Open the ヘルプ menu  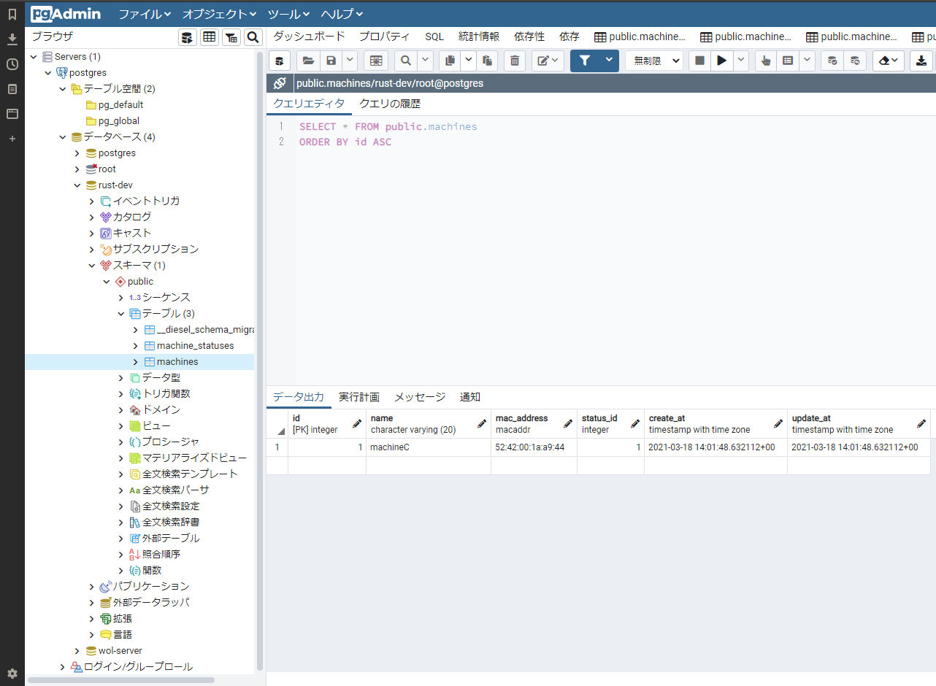click(x=342, y=14)
